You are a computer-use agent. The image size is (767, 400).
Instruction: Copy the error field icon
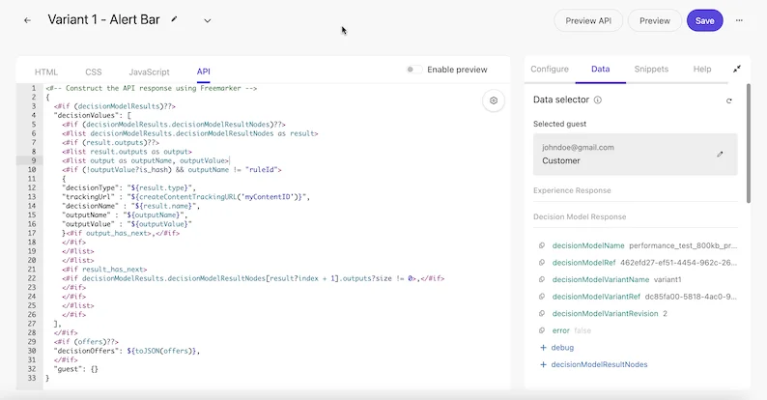[542, 330]
